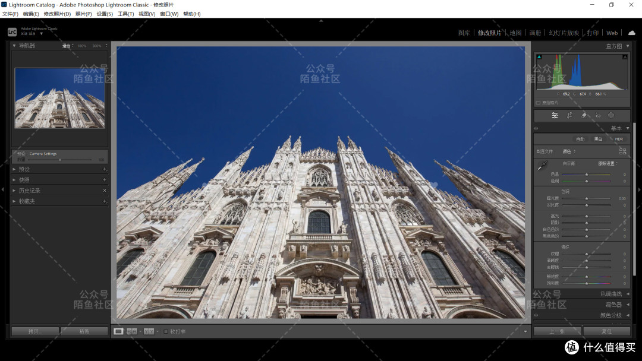642x361 pixels.
Task: Click the Paste settings button
Action: [x=84, y=331]
